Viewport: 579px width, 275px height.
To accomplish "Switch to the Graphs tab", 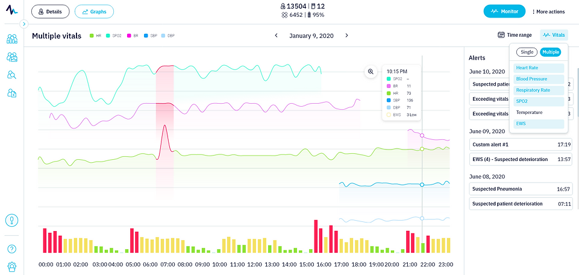I will [x=94, y=11].
